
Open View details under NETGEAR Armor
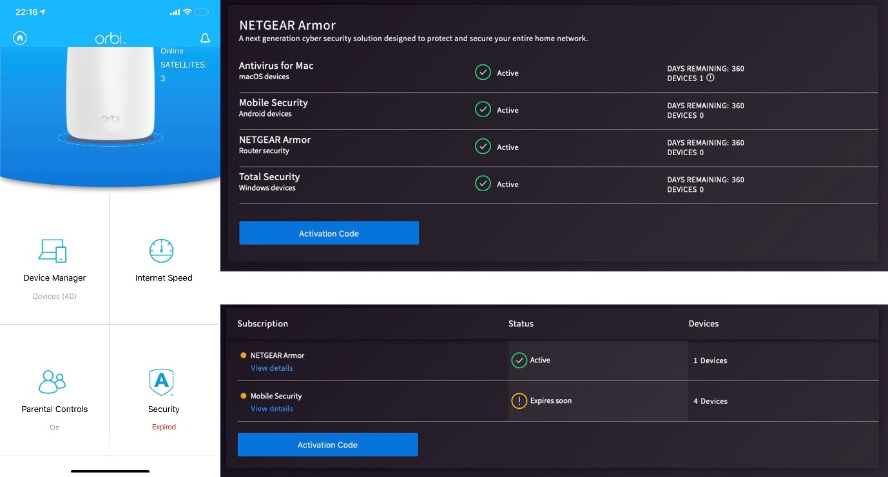272,368
